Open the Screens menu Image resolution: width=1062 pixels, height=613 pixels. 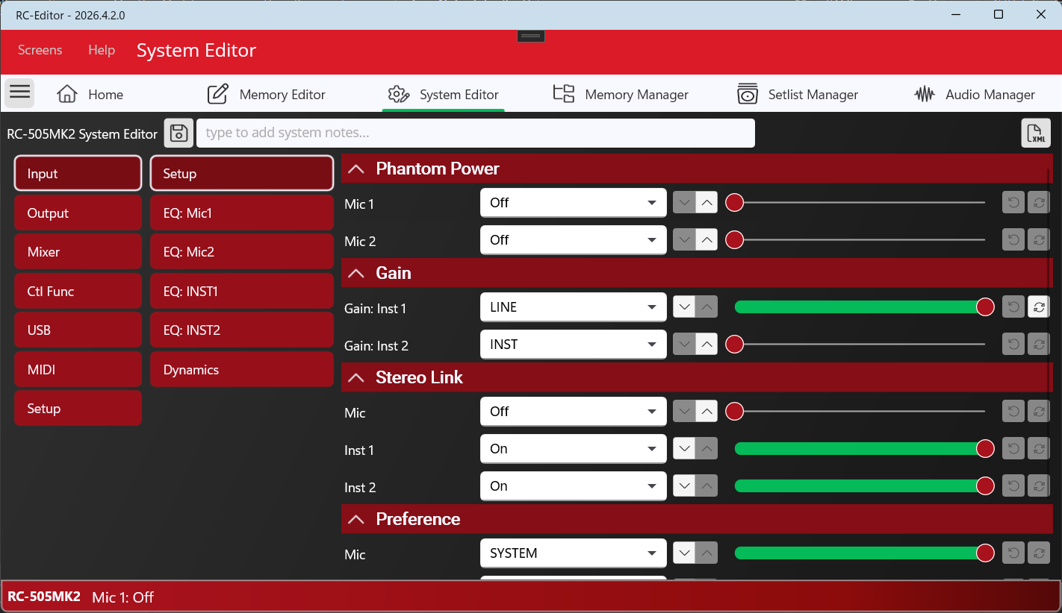click(40, 50)
